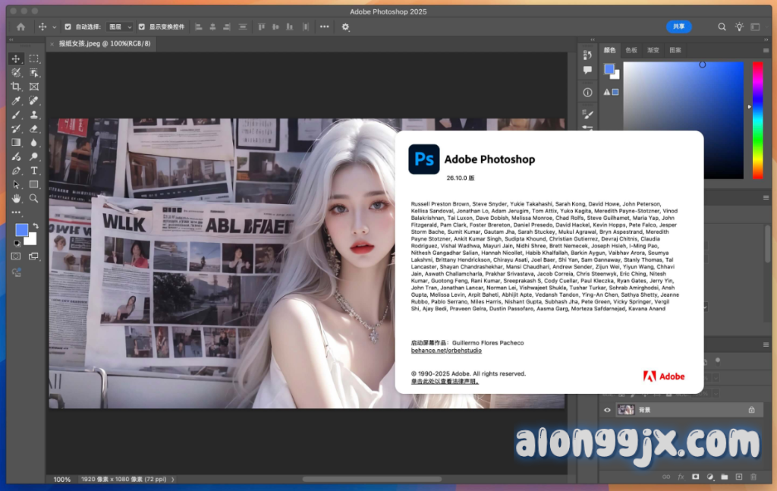The width and height of the screenshot is (777, 491).
Task: Choose the Hand tool
Action: [16, 198]
